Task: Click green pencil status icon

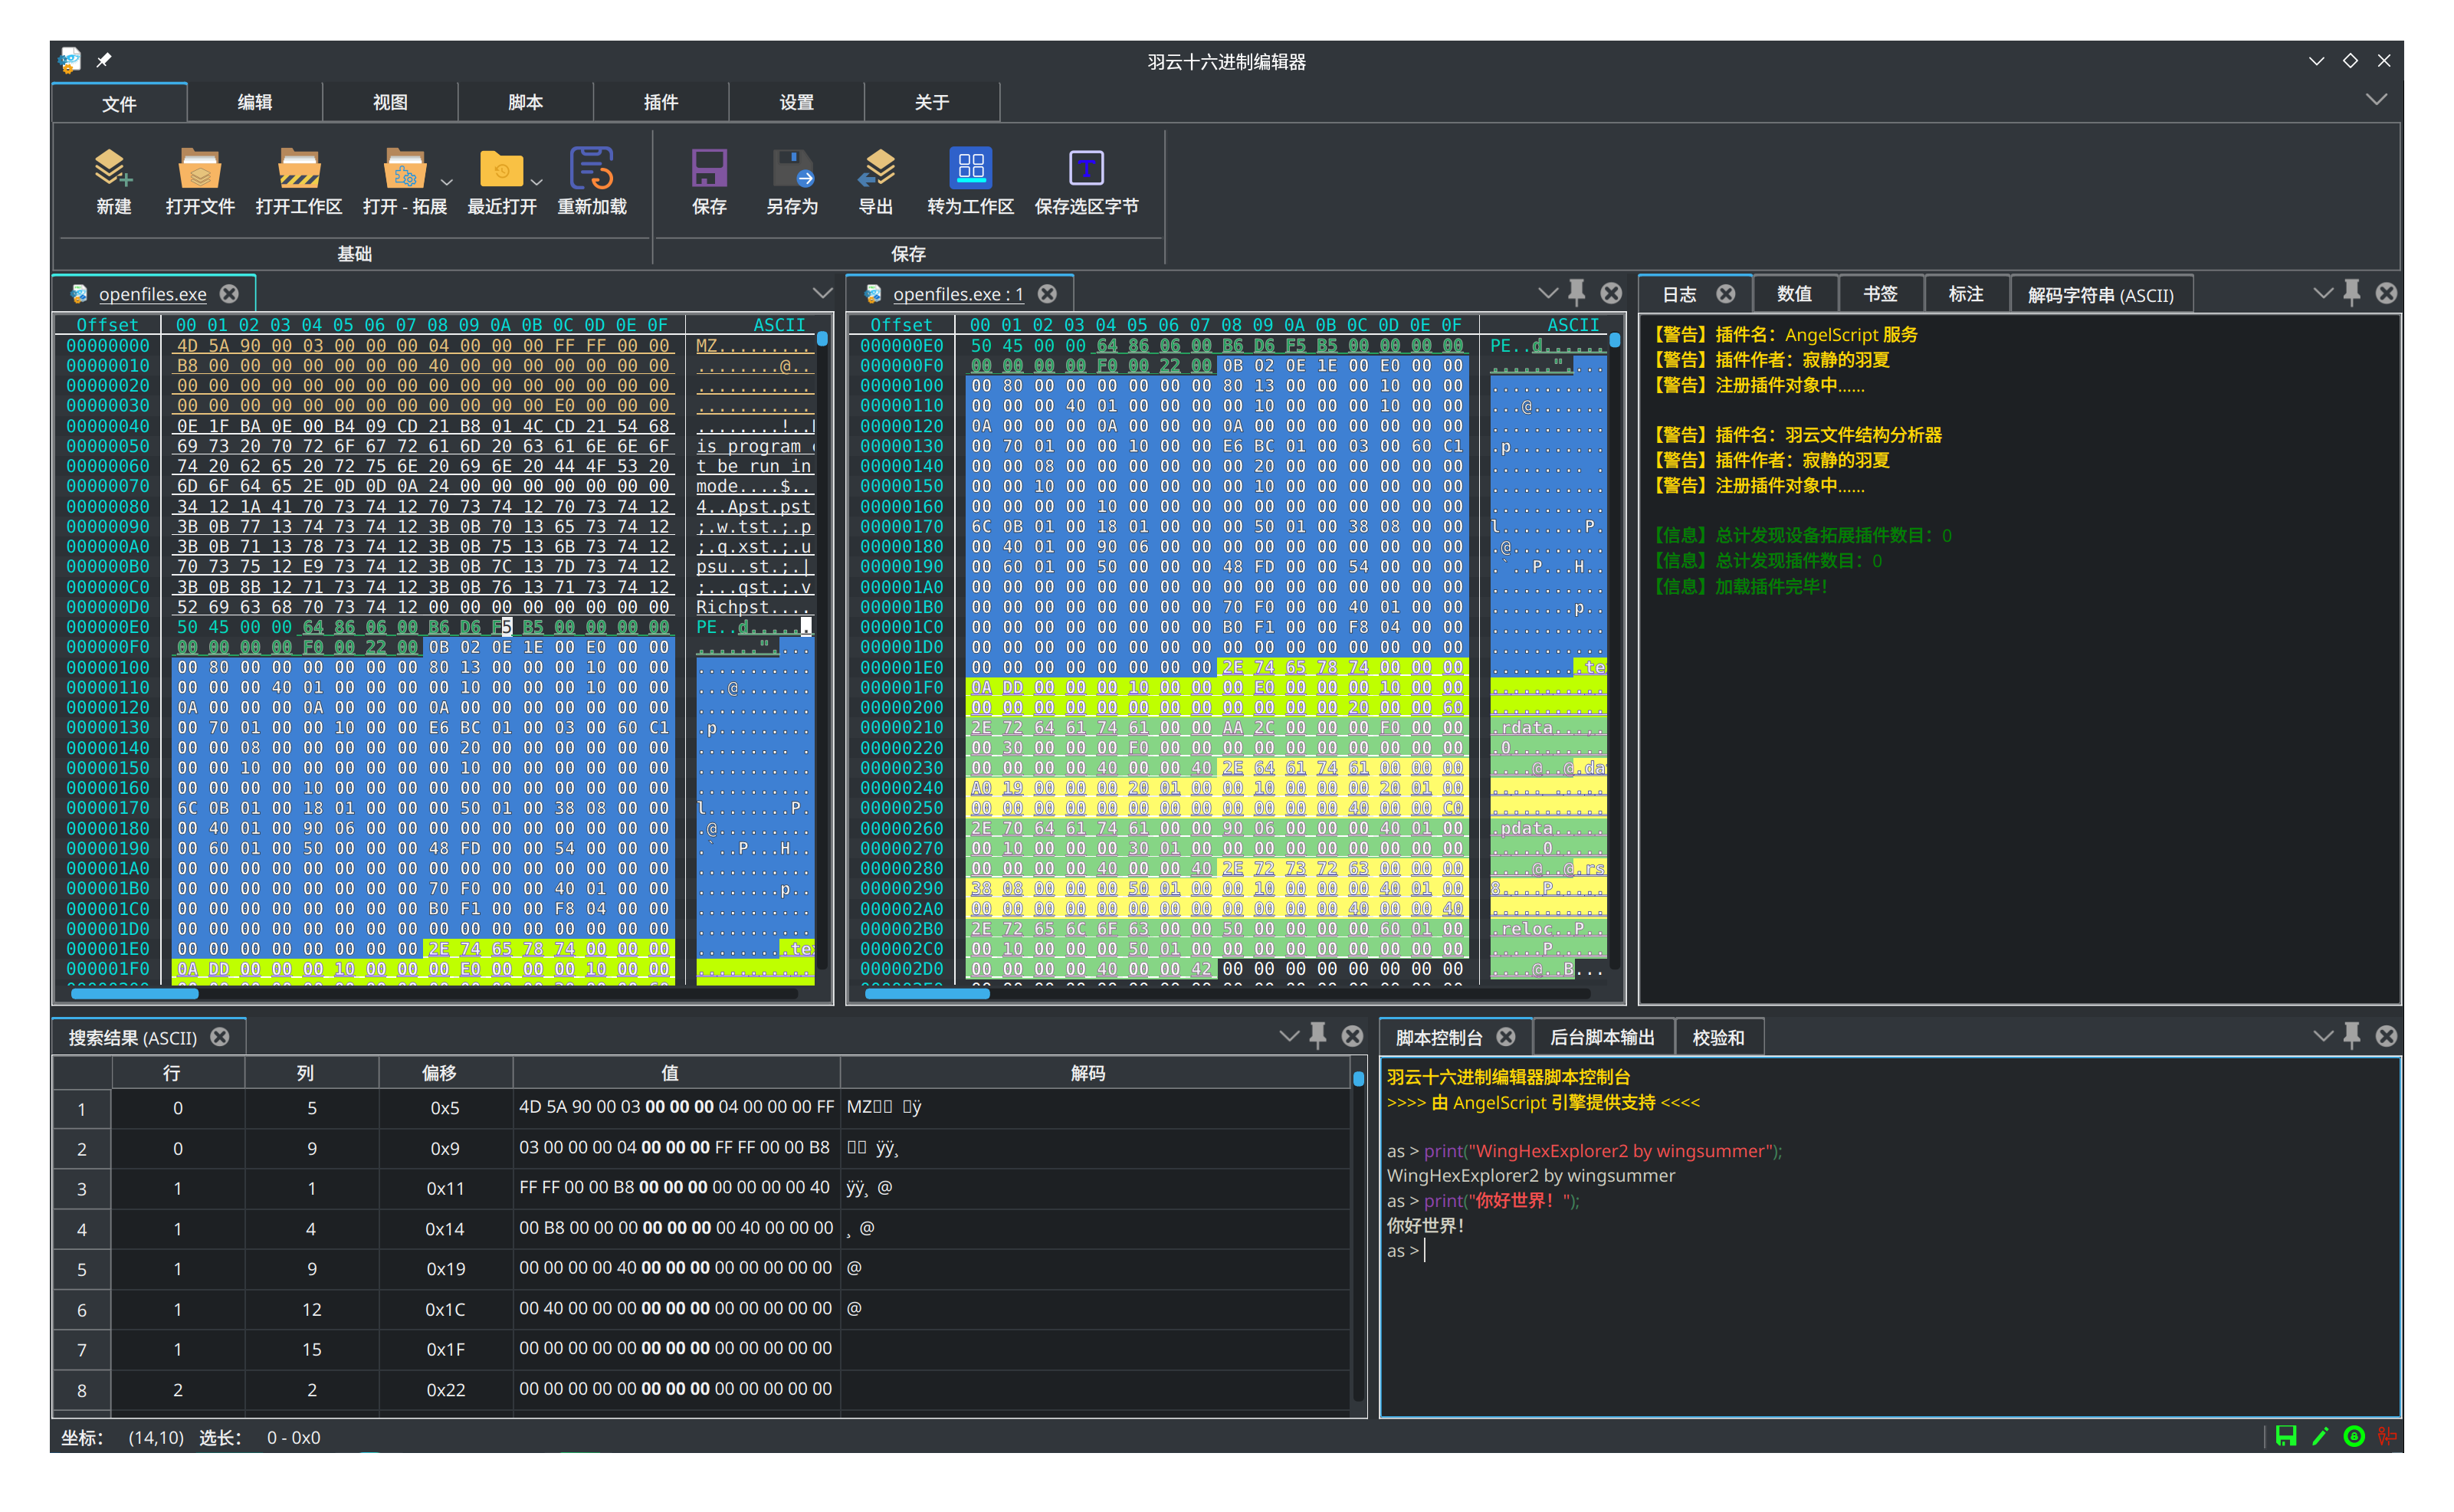Action: point(2319,1436)
